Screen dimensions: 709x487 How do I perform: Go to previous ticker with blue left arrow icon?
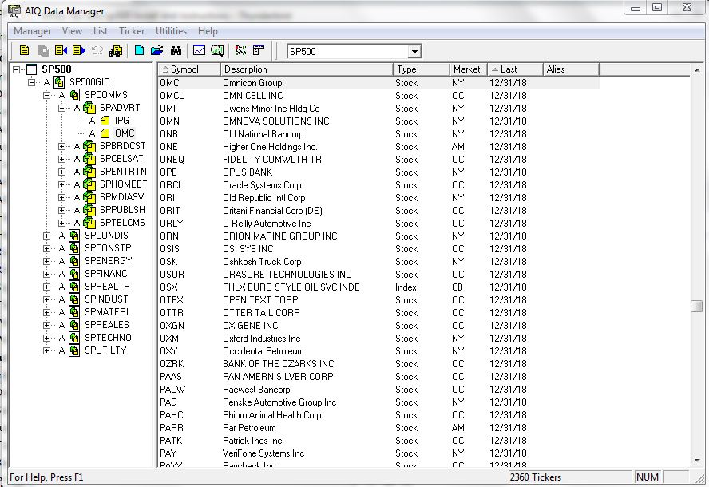[61, 50]
